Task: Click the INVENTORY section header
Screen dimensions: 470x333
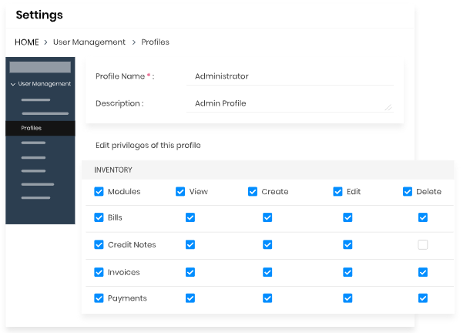Action: click(x=113, y=170)
